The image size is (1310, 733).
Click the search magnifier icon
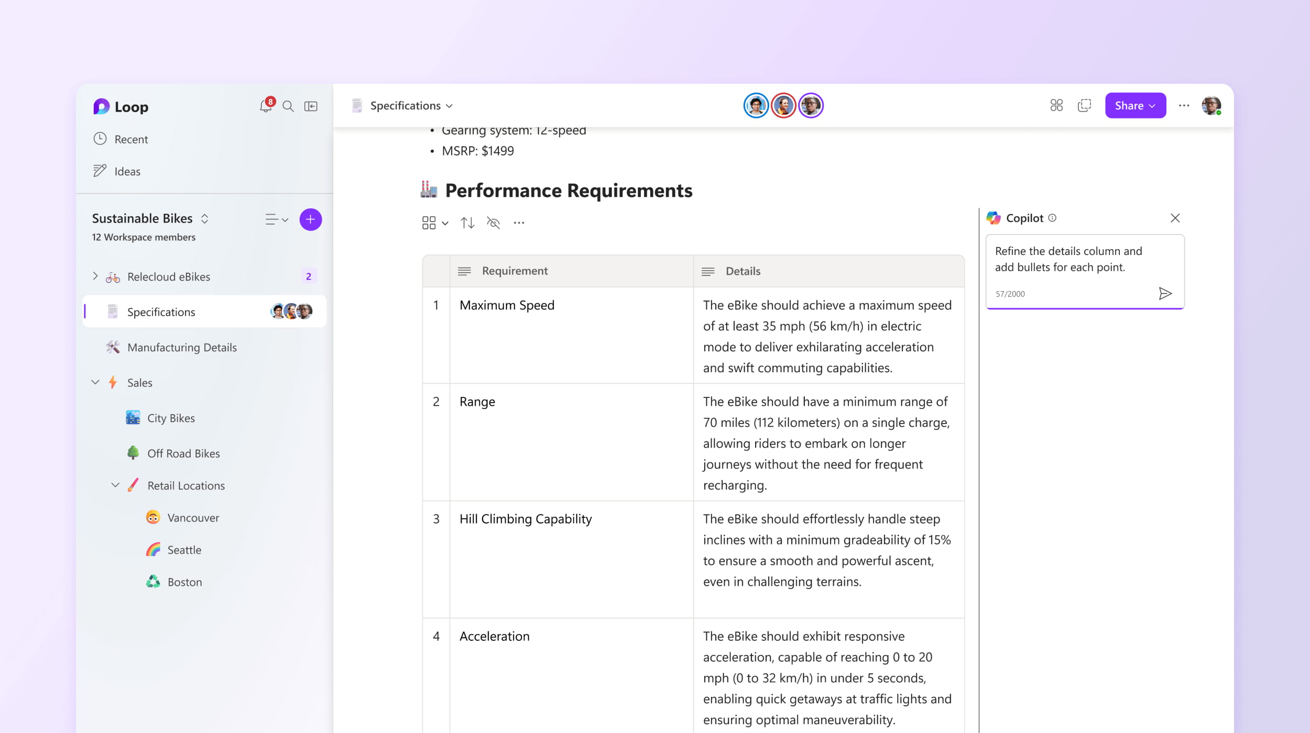tap(288, 106)
